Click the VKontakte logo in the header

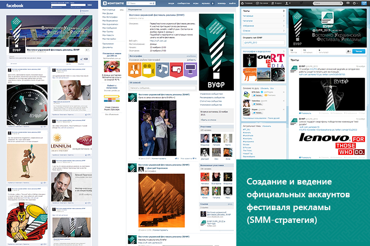point(114,3)
